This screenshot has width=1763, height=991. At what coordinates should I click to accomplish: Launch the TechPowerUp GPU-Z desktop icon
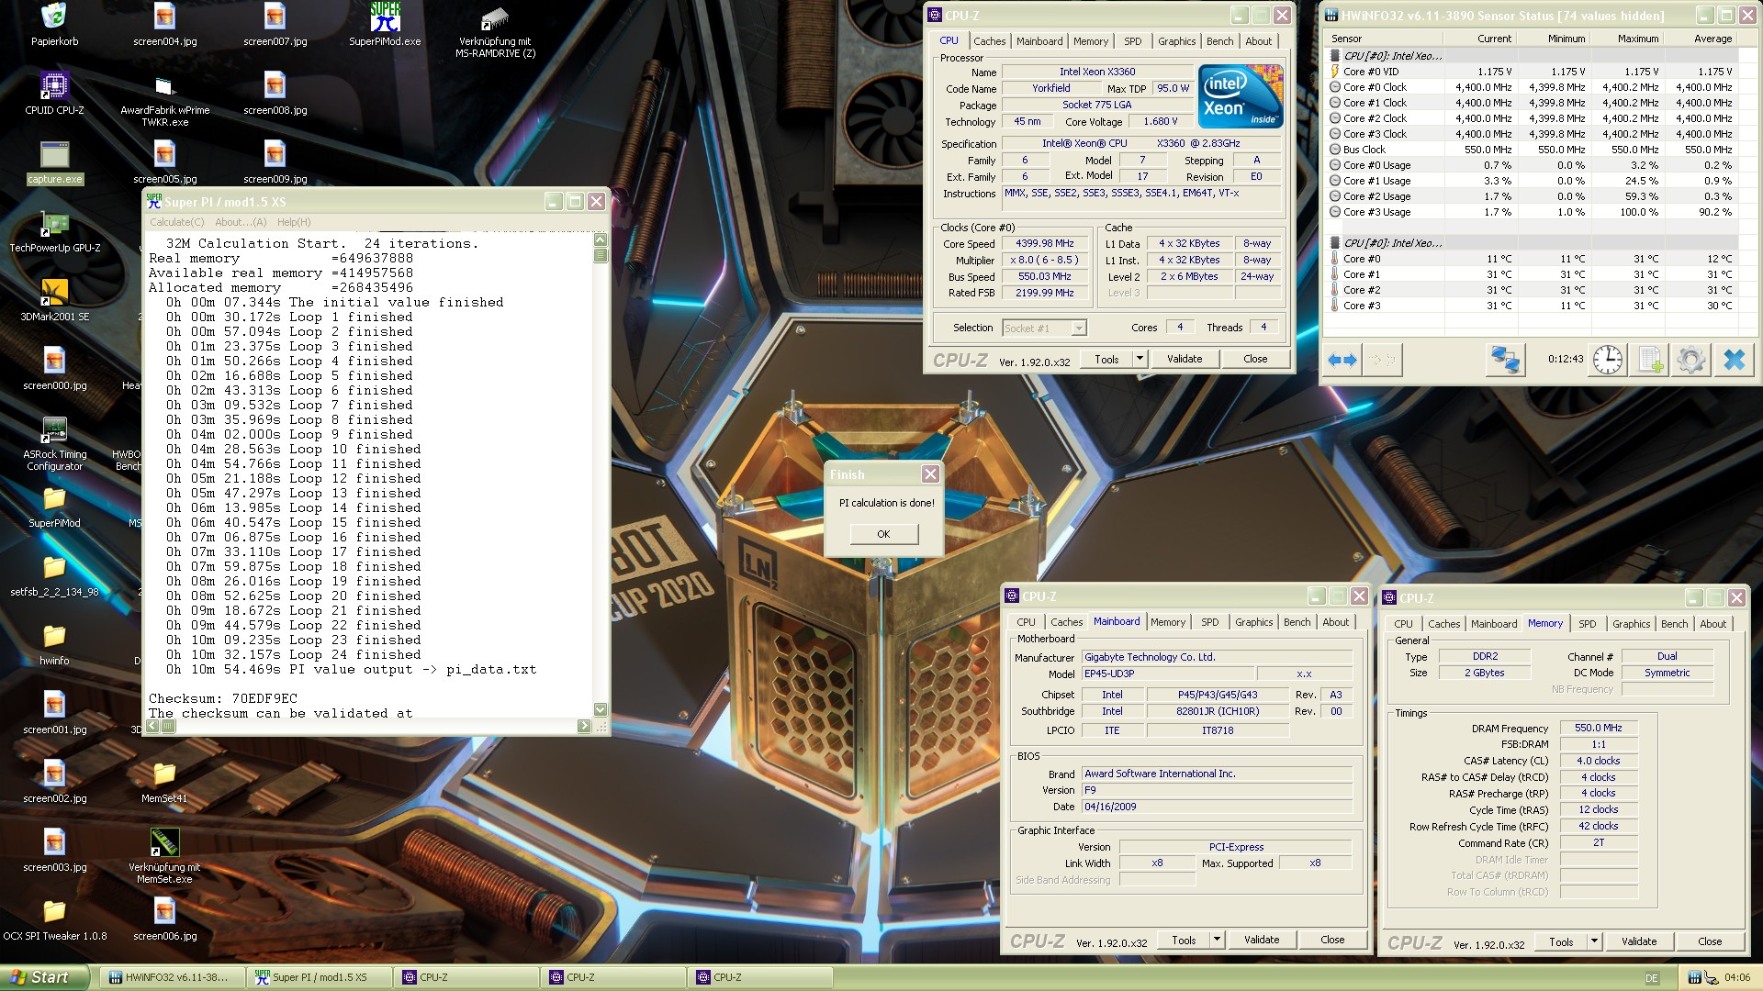pos(54,223)
